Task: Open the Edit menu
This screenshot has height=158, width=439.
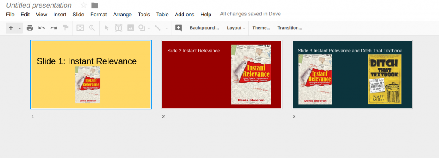Action: click(25, 15)
